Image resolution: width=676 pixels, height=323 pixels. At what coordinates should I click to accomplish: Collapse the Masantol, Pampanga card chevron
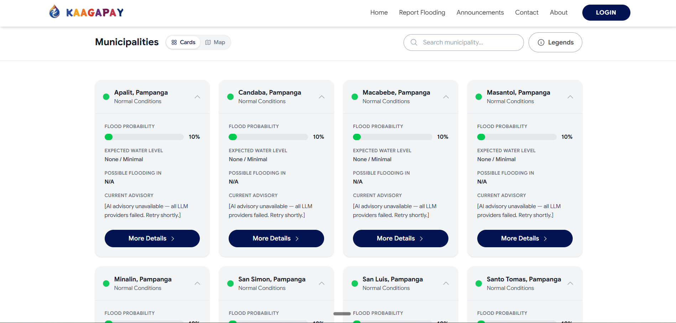click(x=570, y=97)
